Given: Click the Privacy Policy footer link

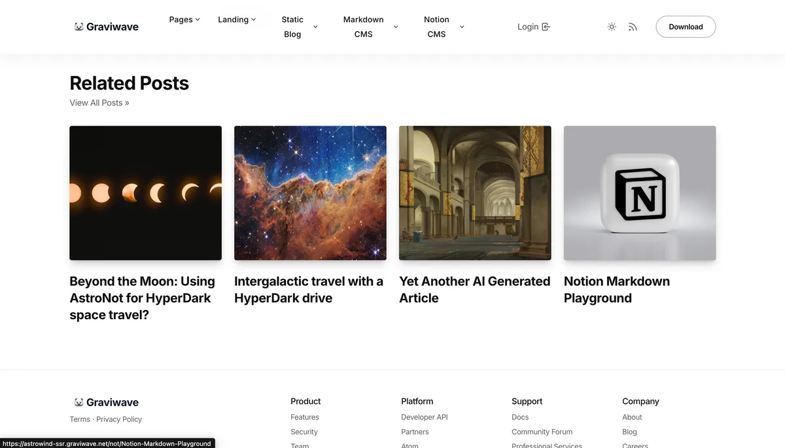Looking at the screenshot, I should tap(119, 419).
